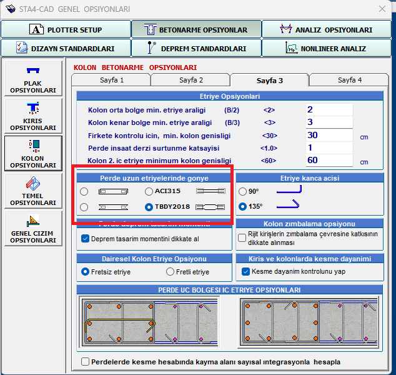The image size is (396, 375).
Task: Select left perde uc bolgesi etriye diagram
Action: pos(153,322)
